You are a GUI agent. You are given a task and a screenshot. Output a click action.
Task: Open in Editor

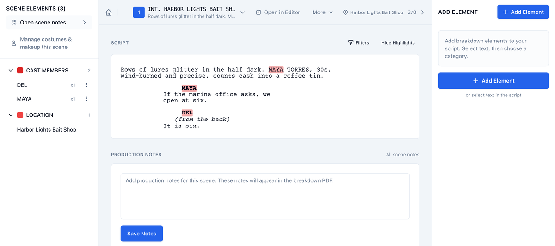pos(278,12)
